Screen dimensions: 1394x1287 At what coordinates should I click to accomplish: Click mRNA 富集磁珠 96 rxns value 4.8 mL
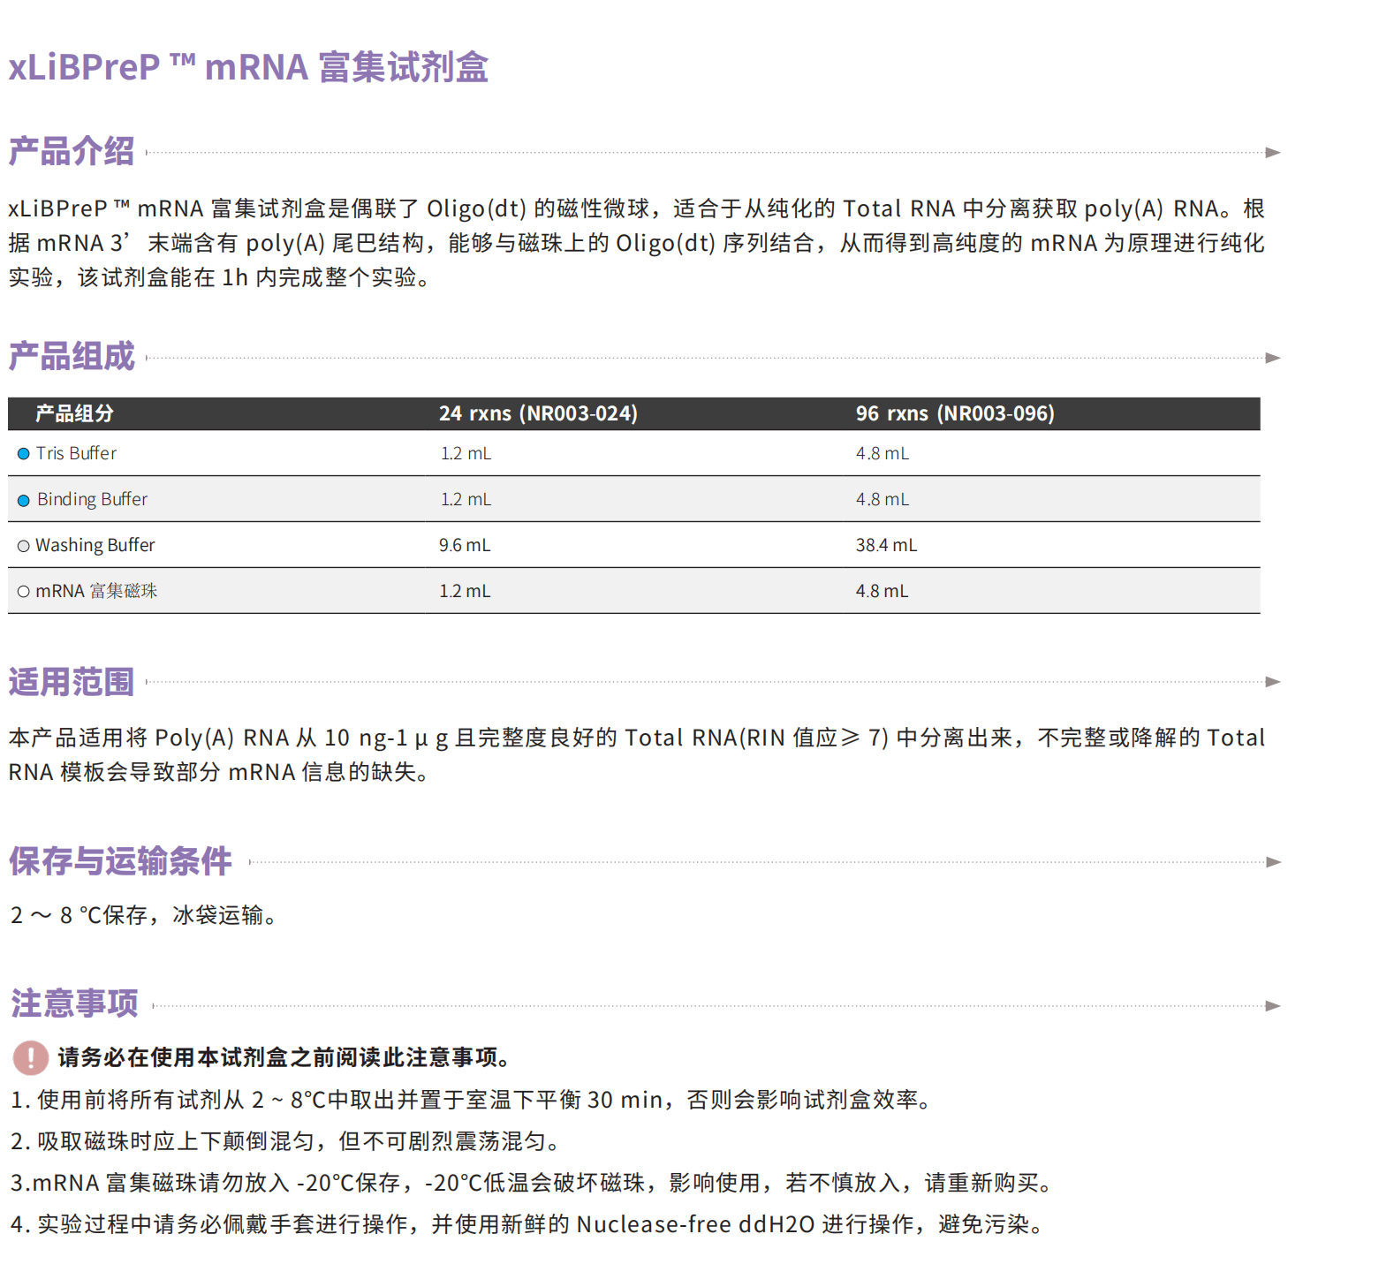[x=882, y=591]
